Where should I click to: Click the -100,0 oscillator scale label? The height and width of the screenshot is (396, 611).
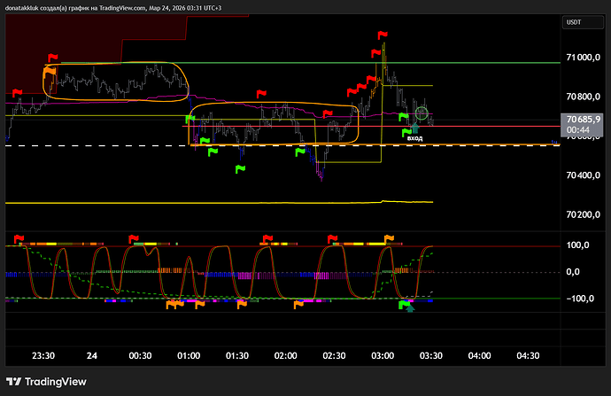pos(579,299)
